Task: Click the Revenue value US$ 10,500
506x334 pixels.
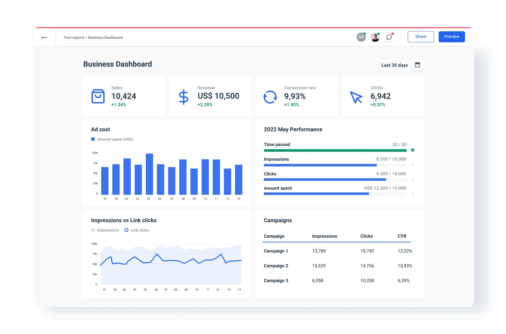Action: [x=218, y=96]
